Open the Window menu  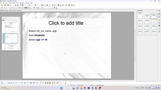27,3
